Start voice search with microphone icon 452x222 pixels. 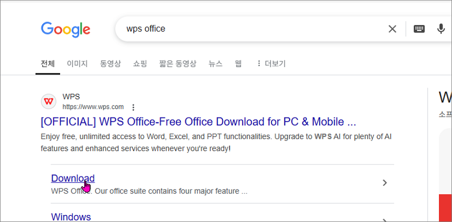point(441,29)
